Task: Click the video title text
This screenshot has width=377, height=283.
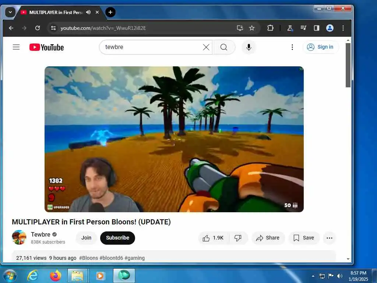Action: click(x=91, y=222)
